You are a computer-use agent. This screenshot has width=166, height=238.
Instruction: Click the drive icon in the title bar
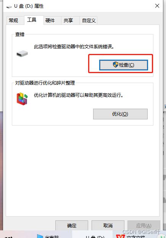point(9,7)
